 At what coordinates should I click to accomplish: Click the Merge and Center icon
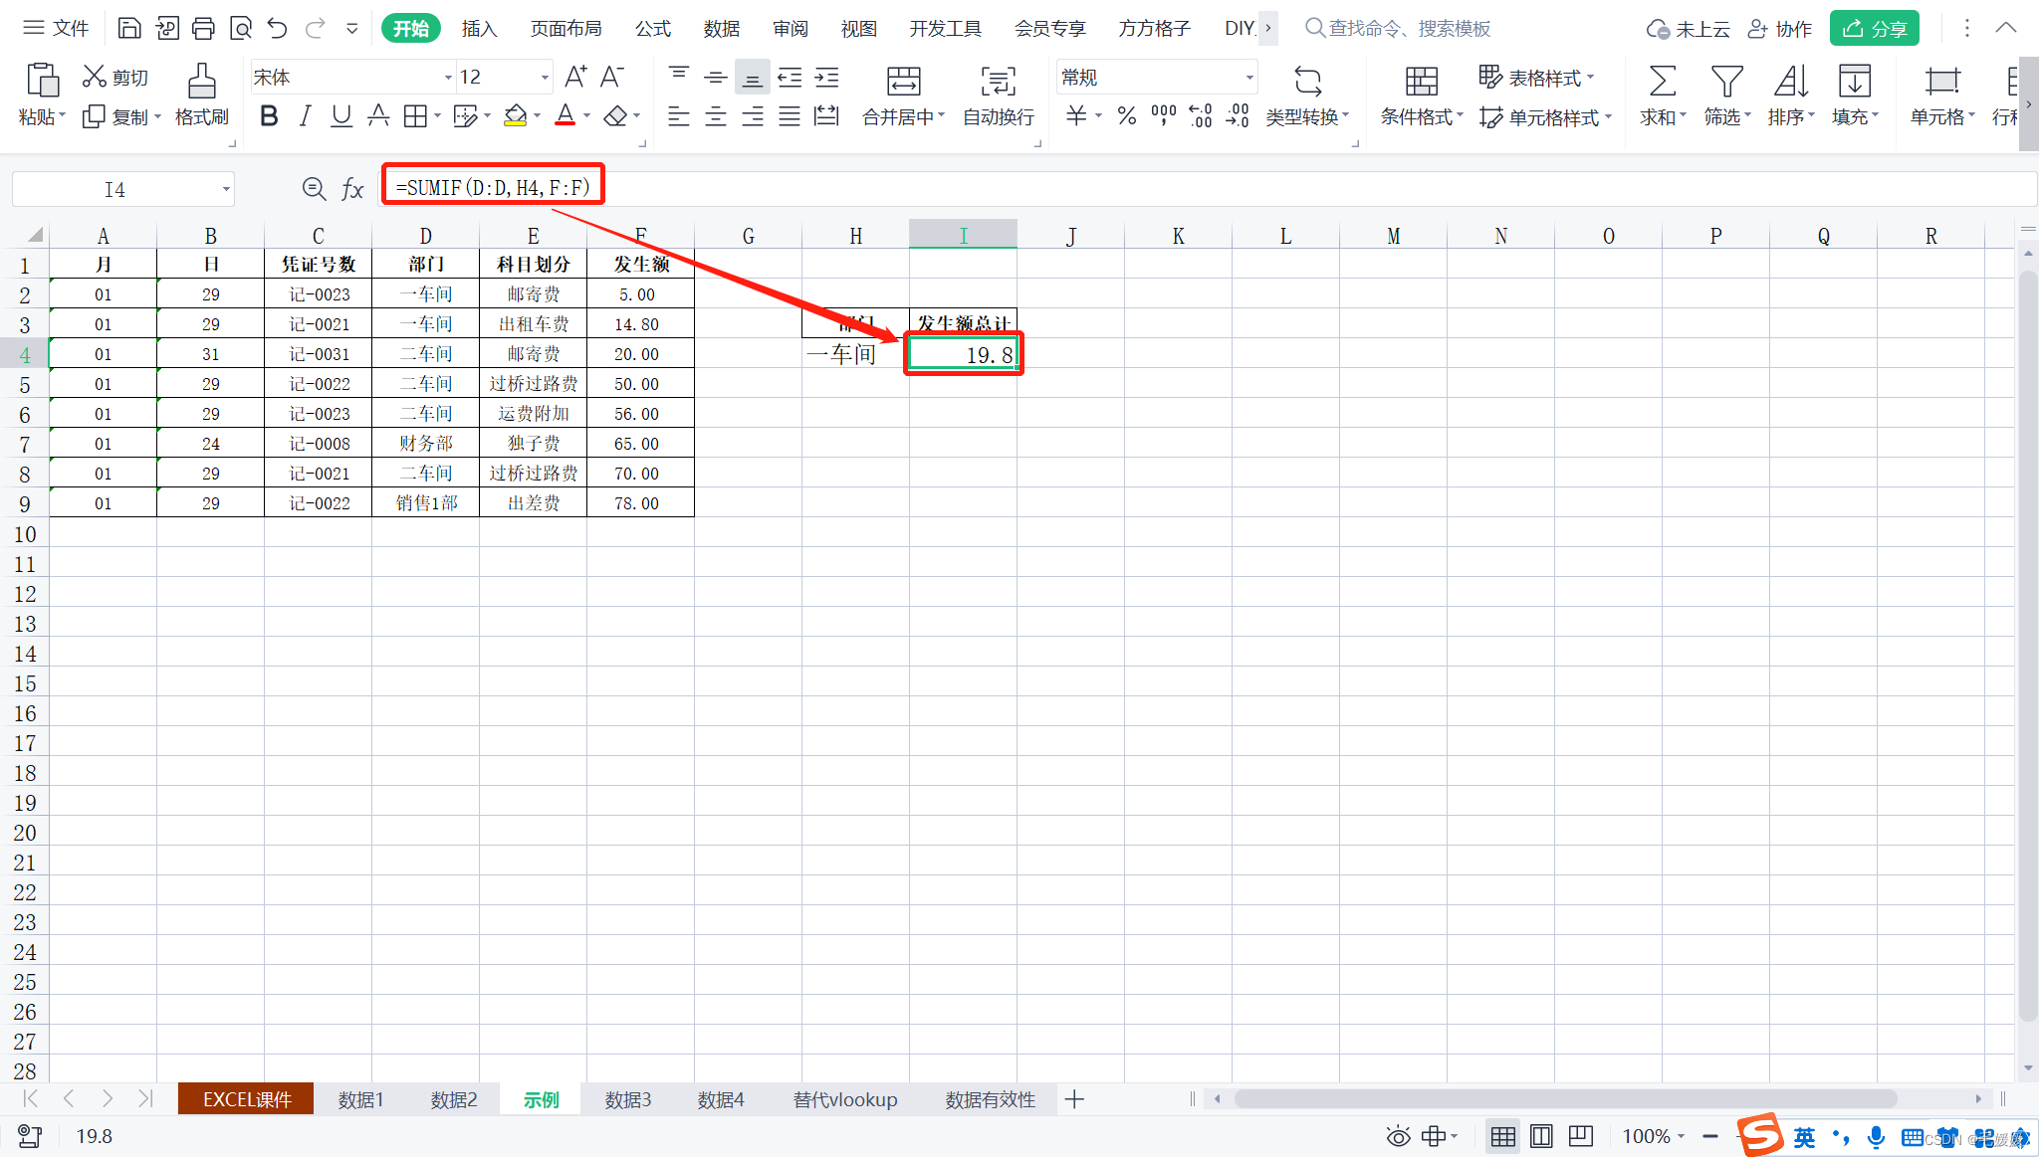(903, 82)
